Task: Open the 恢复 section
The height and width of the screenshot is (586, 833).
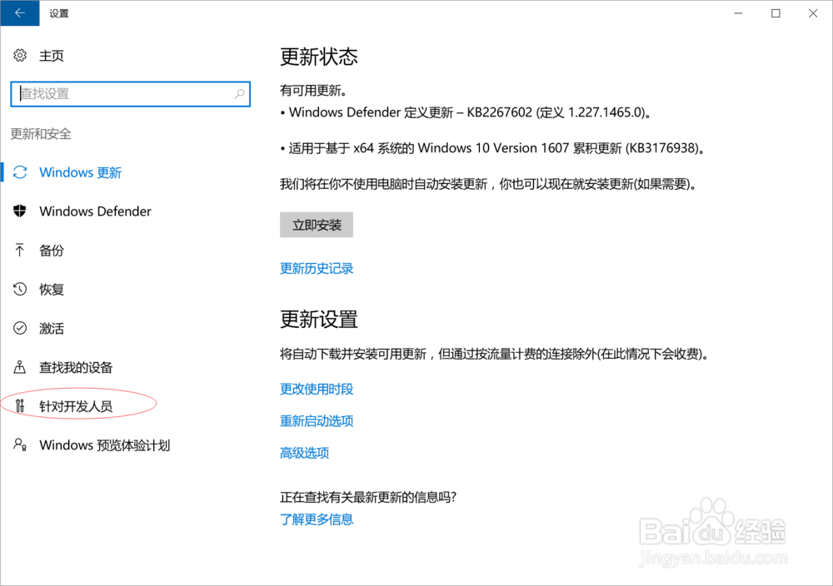Action: 52,290
